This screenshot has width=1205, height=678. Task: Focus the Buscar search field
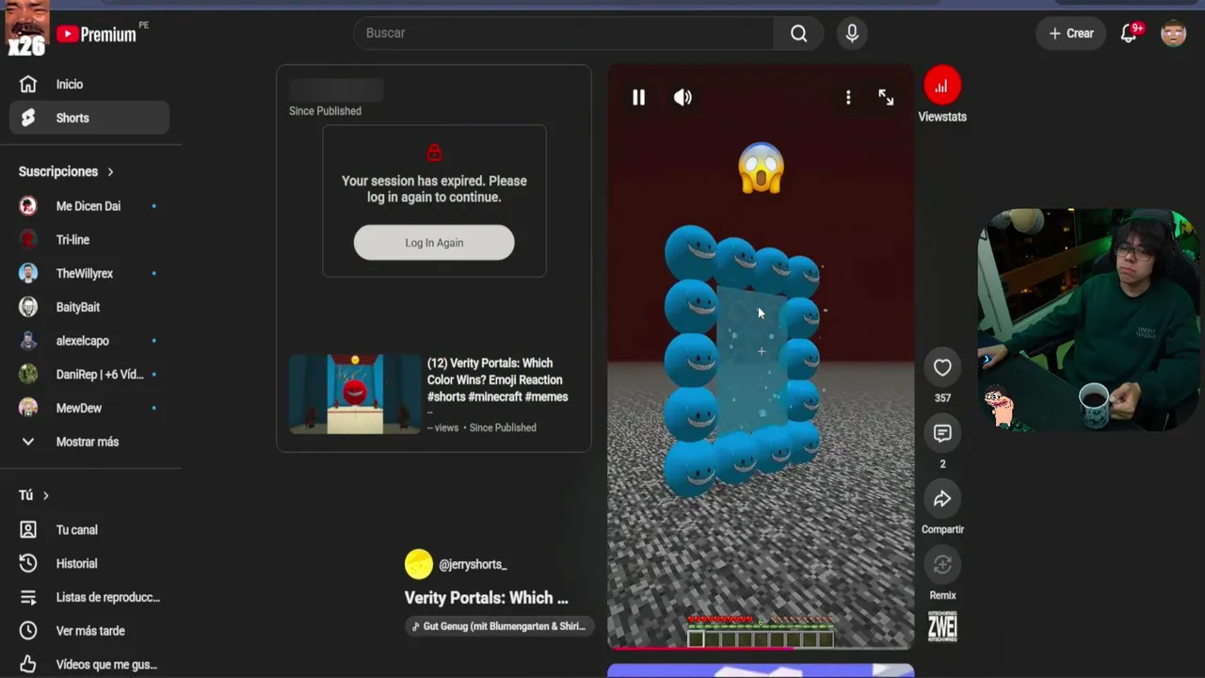click(x=565, y=34)
